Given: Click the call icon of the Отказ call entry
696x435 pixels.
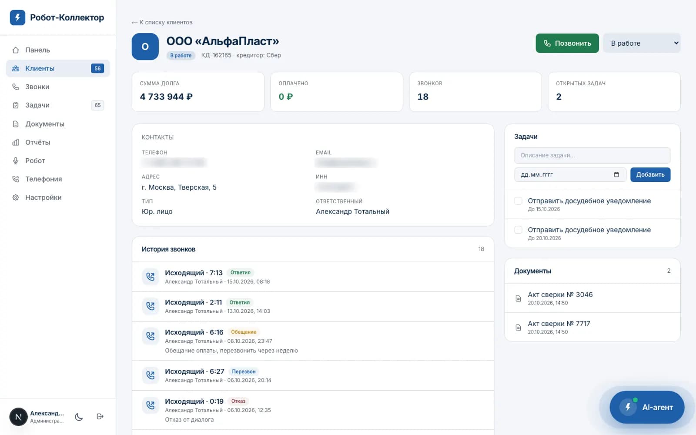Looking at the screenshot, I should pyautogui.click(x=151, y=405).
